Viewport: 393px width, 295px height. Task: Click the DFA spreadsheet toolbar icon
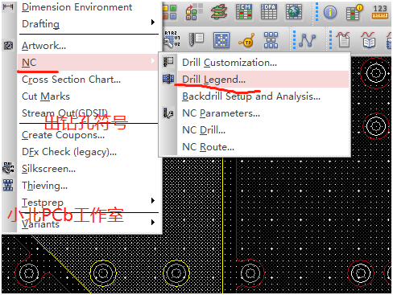269,12
